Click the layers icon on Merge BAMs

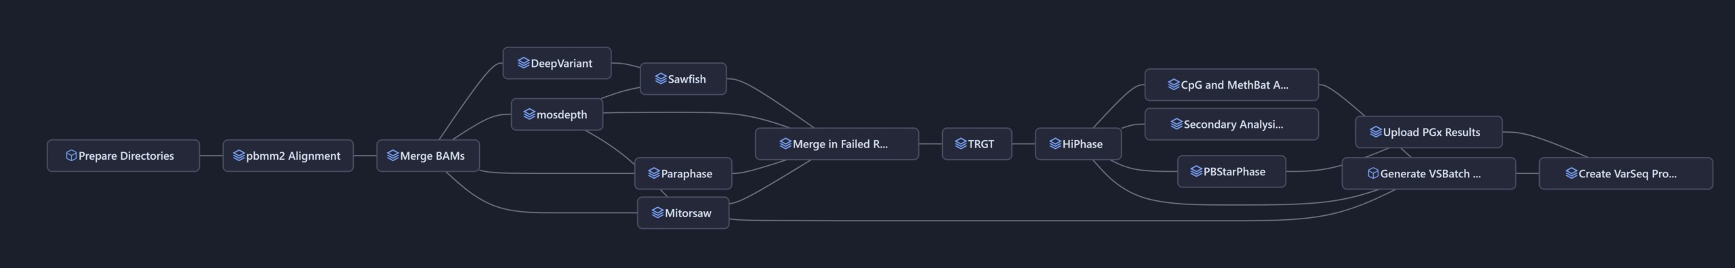pyautogui.click(x=392, y=156)
